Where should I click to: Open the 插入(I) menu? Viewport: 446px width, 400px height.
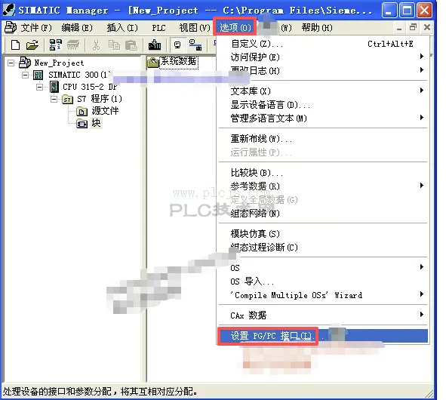(x=122, y=28)
